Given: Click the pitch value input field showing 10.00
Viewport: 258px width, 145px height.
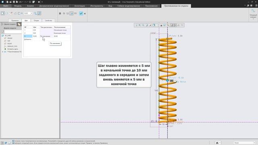Looking at the screenshot, I should (27, 13).
